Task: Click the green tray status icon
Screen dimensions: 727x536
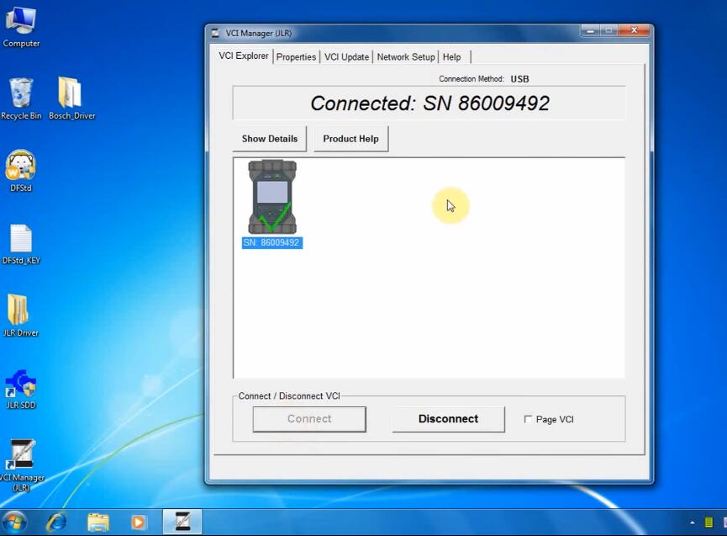Action: pos(709,523)
